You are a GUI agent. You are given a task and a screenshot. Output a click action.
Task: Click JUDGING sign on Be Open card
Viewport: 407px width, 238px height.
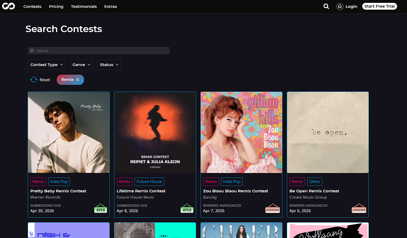(359, 208)
